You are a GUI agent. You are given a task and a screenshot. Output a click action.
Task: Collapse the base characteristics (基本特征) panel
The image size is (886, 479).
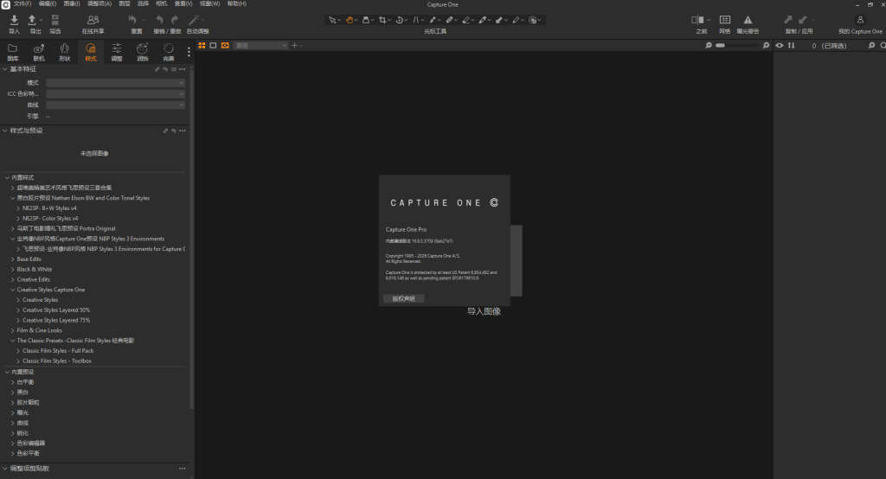[5, 69]
